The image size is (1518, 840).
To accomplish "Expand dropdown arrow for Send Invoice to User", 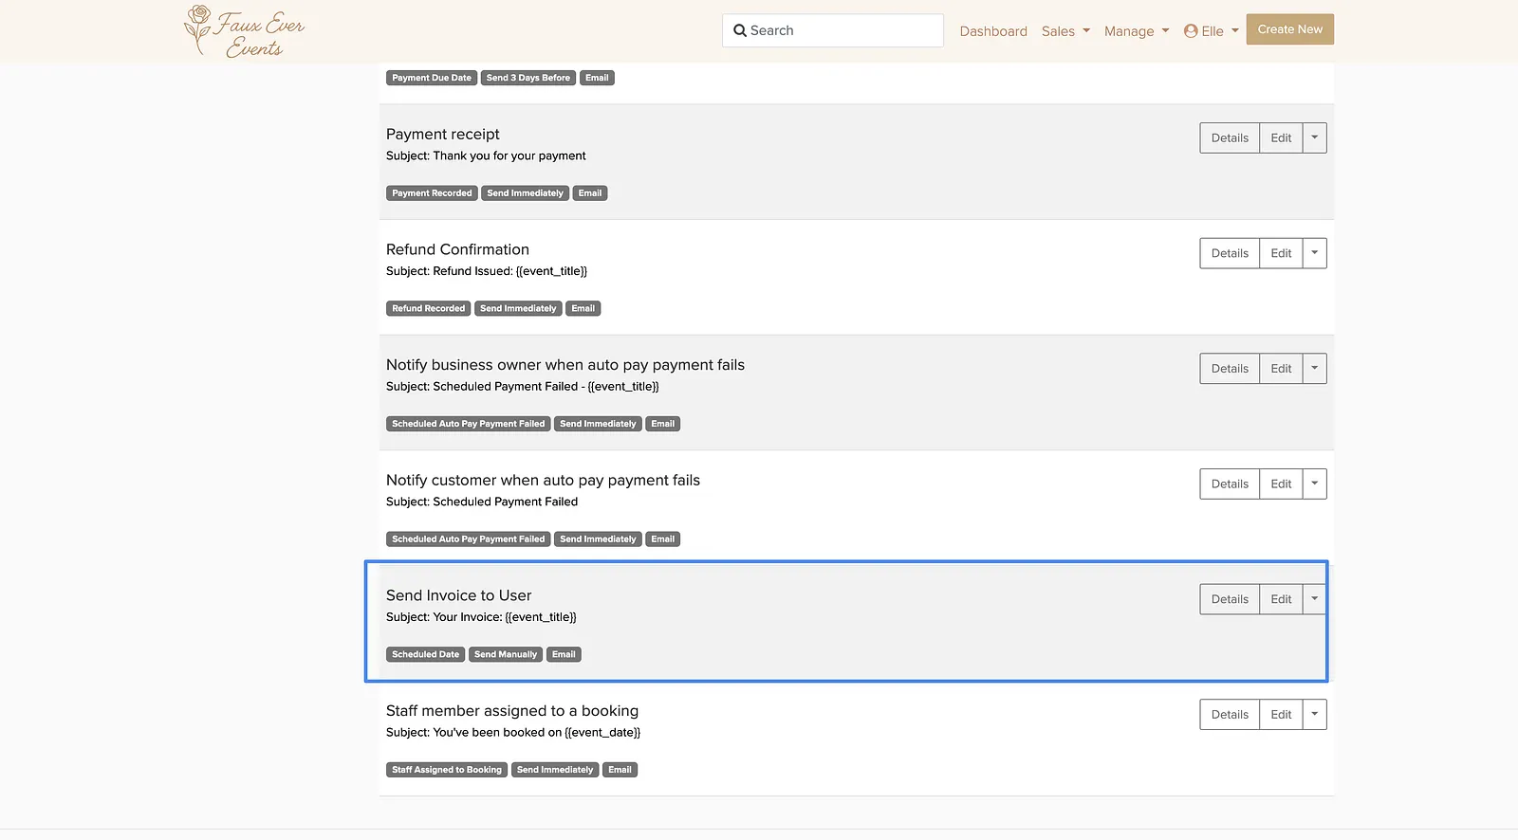I will pyautogui.click(x=1314, y=599).
